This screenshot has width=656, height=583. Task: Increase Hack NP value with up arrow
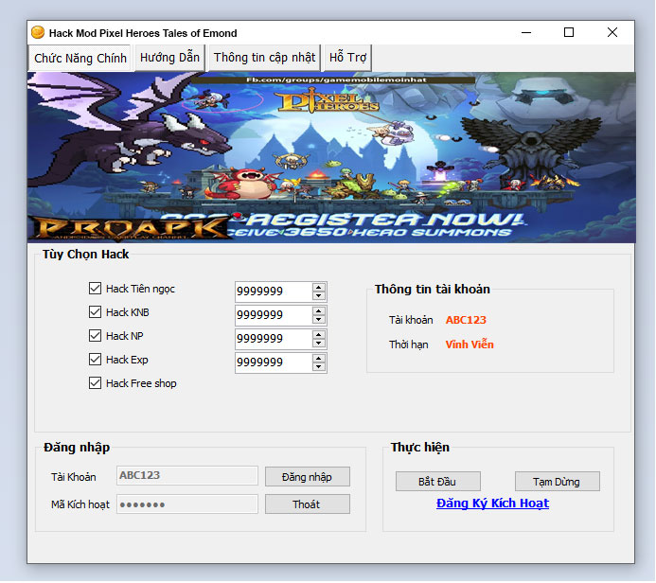(x=319, y=335)
